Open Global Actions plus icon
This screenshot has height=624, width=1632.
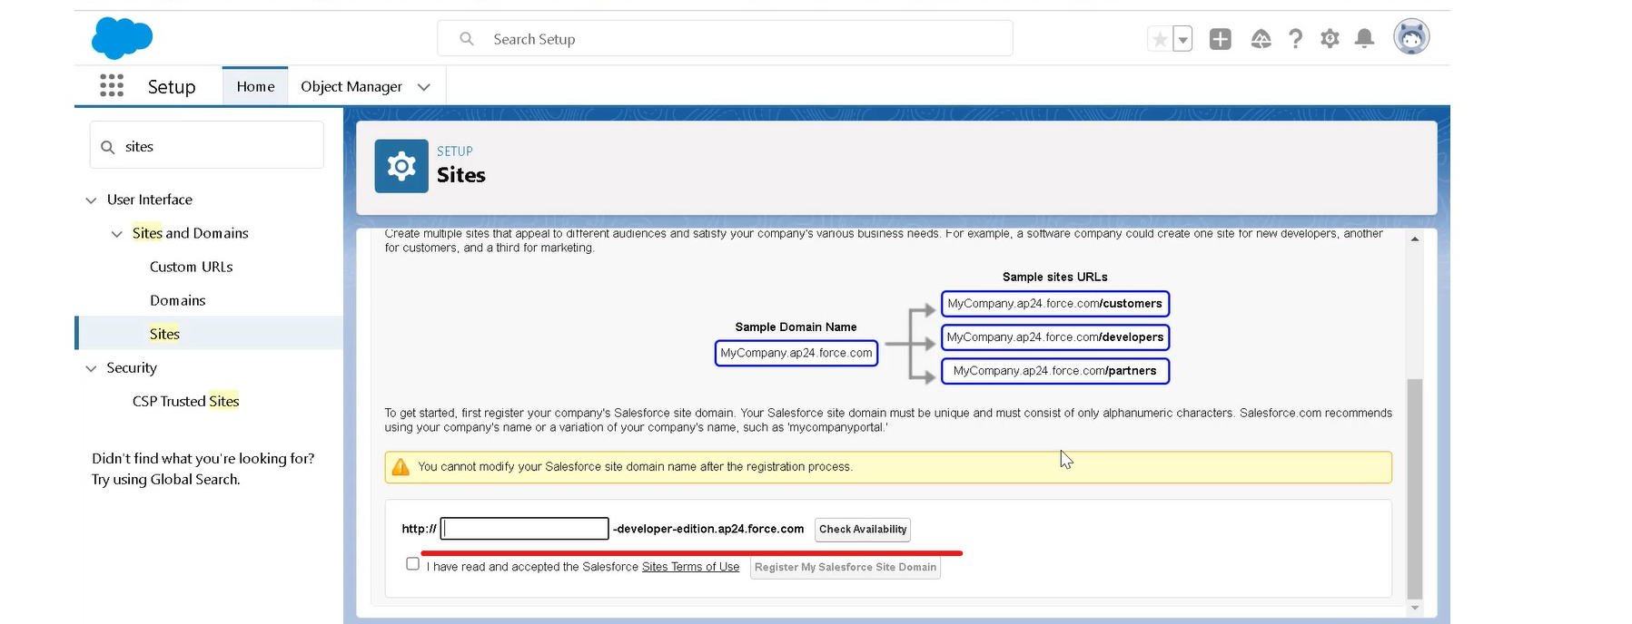[x=1221, y=39]
